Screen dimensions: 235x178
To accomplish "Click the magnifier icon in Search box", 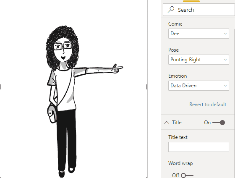I will point(171,9).
